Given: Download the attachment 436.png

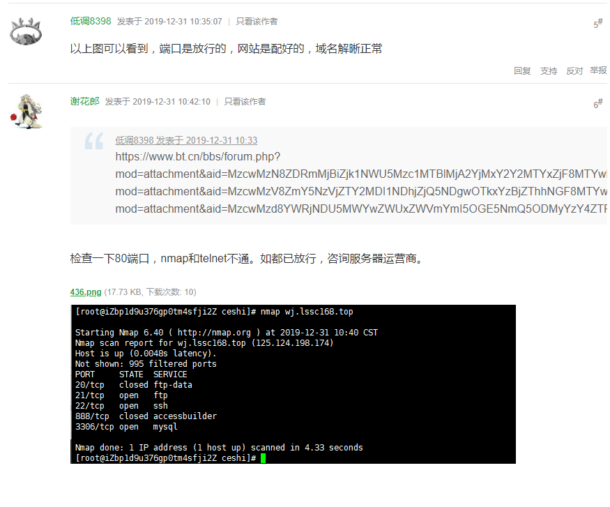Looking at the screenshot, I should pyautogui.click(x=86, y=292).
